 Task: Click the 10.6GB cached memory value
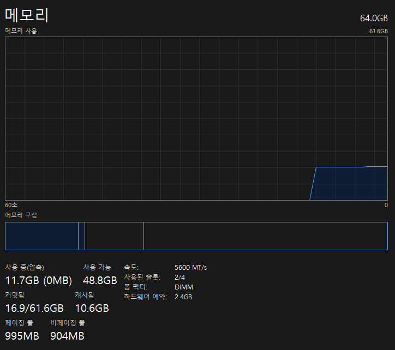point(92,308)
